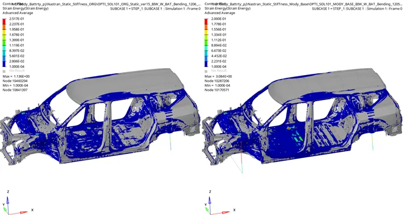The image size is (404, 221).
Task: Click Max = 1.136E+00 label
Action: point(16,77)
